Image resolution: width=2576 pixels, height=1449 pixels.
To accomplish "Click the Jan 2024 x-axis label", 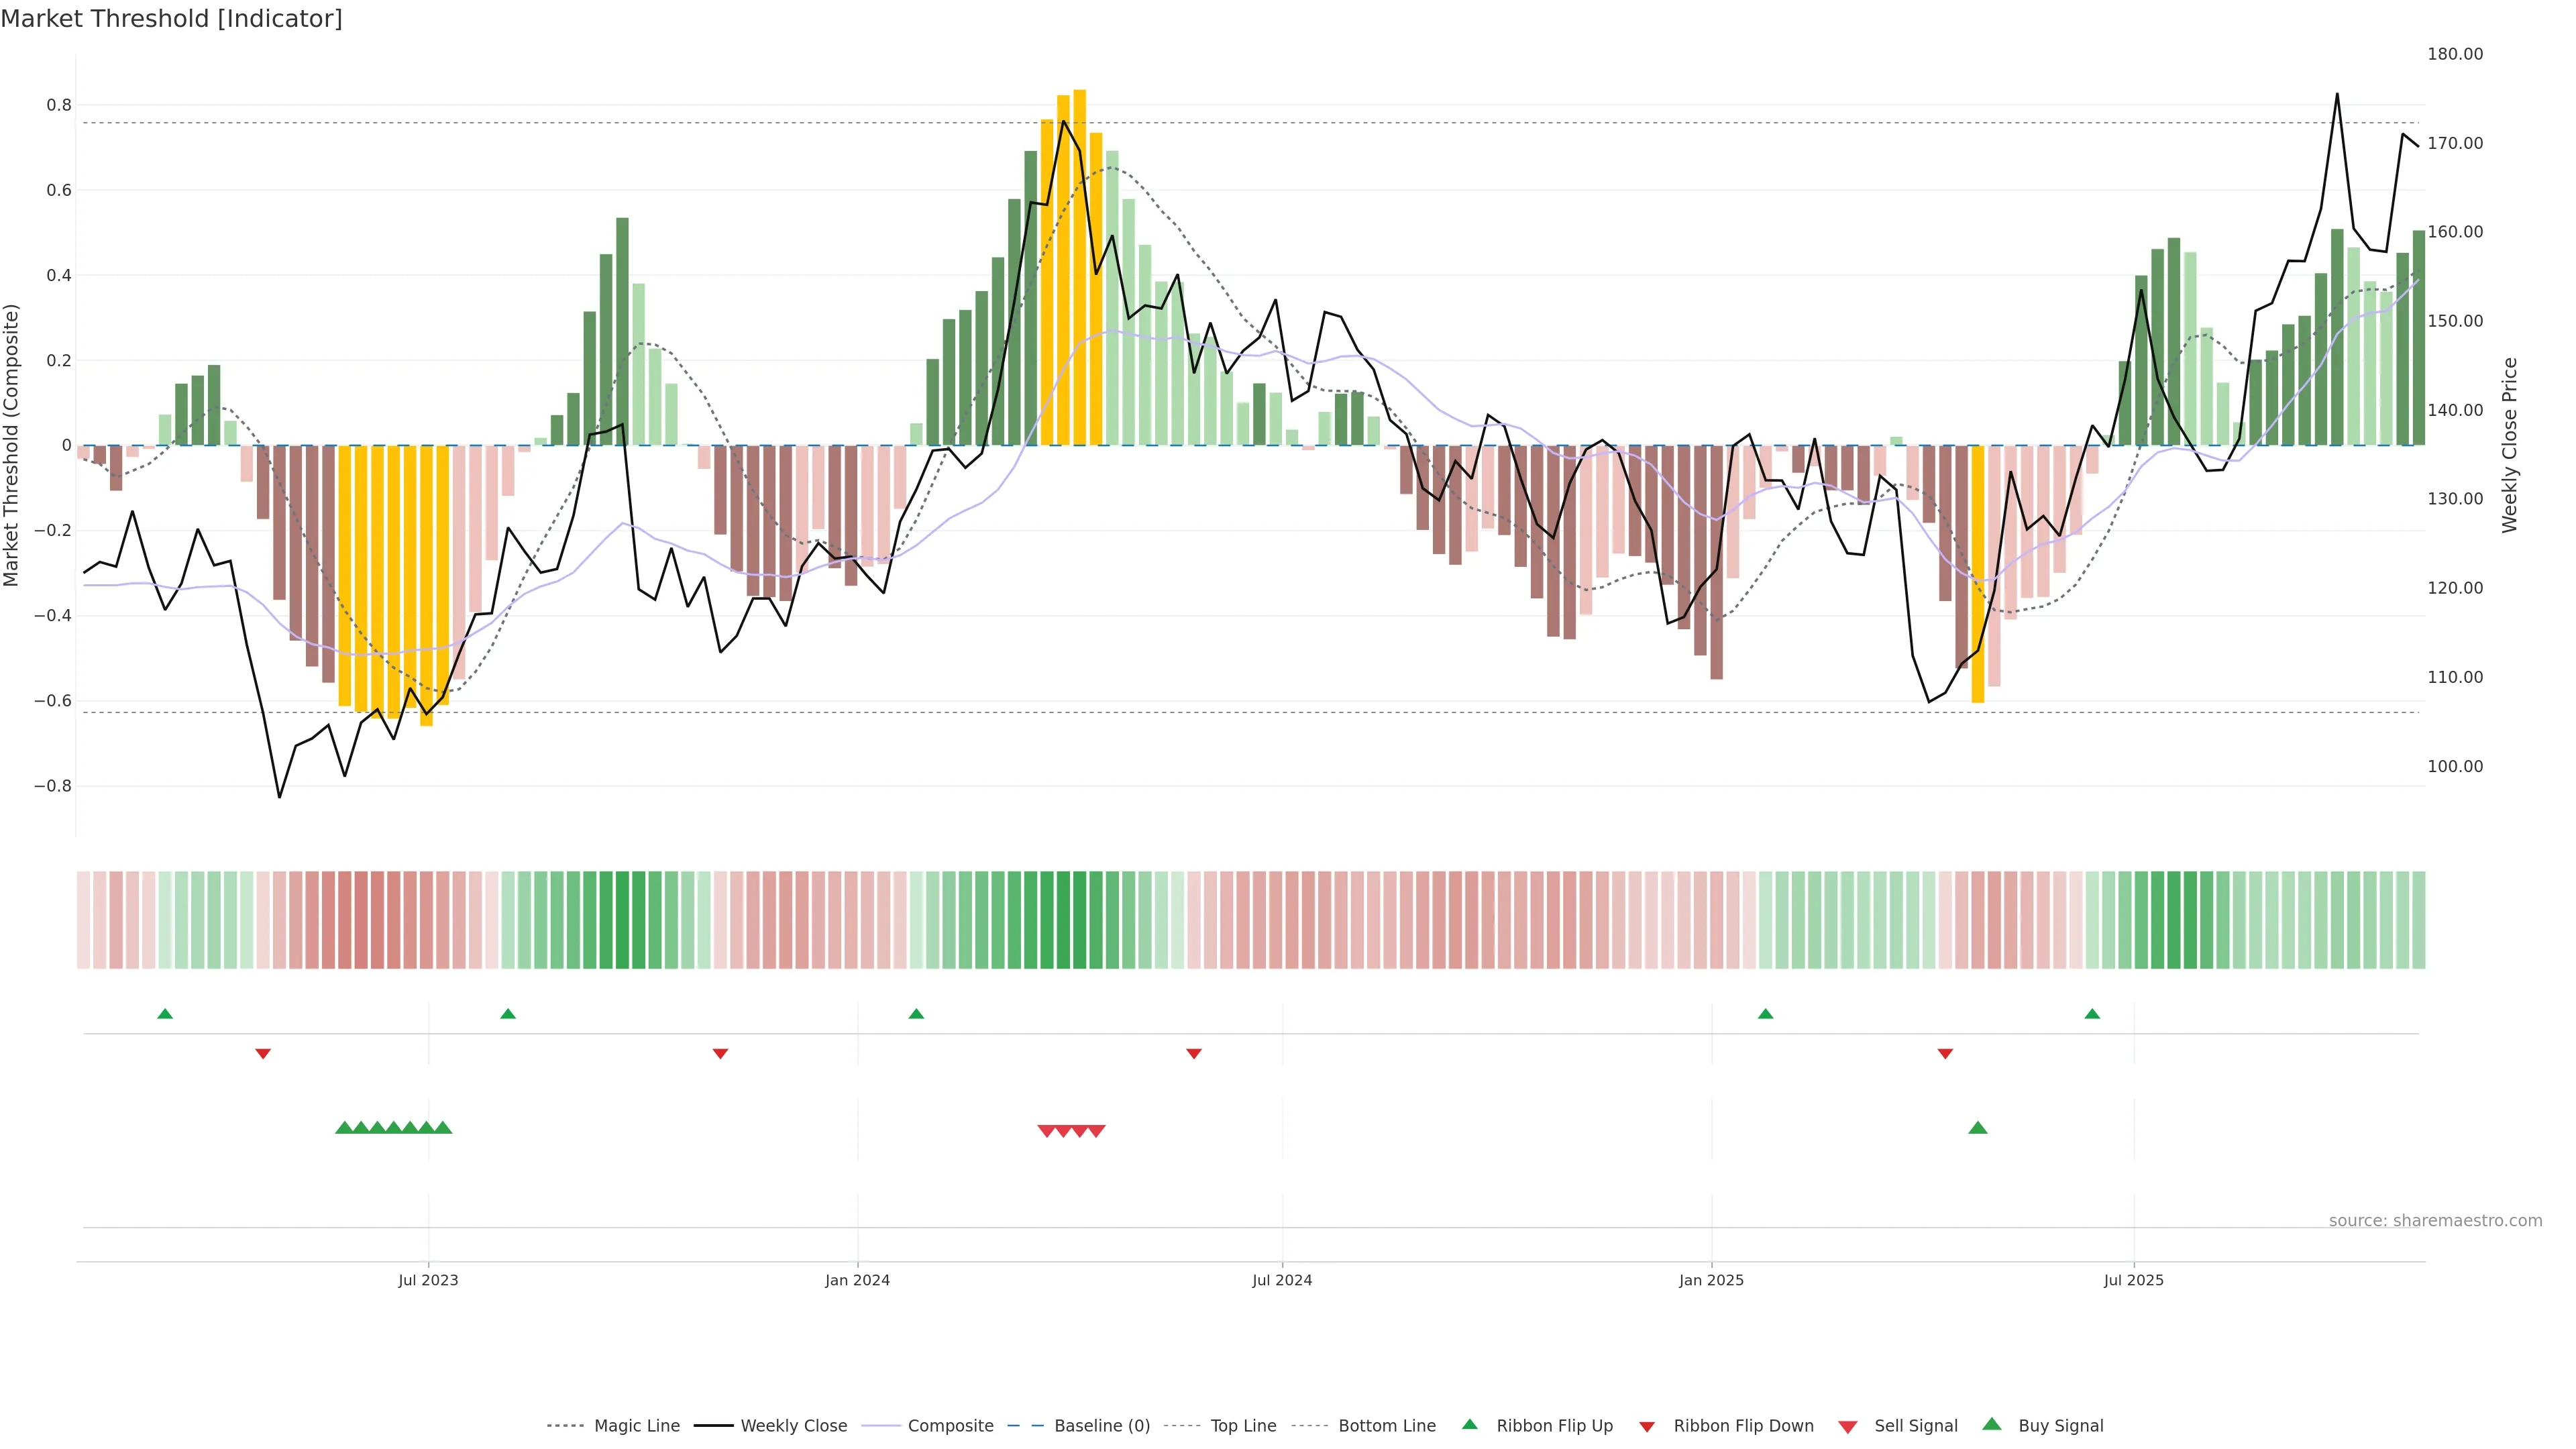I will (x=857, y=1280).
